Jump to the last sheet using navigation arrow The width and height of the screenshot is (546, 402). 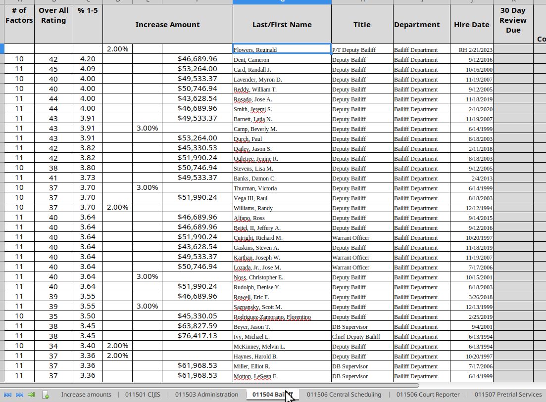[x=19, y=395]
